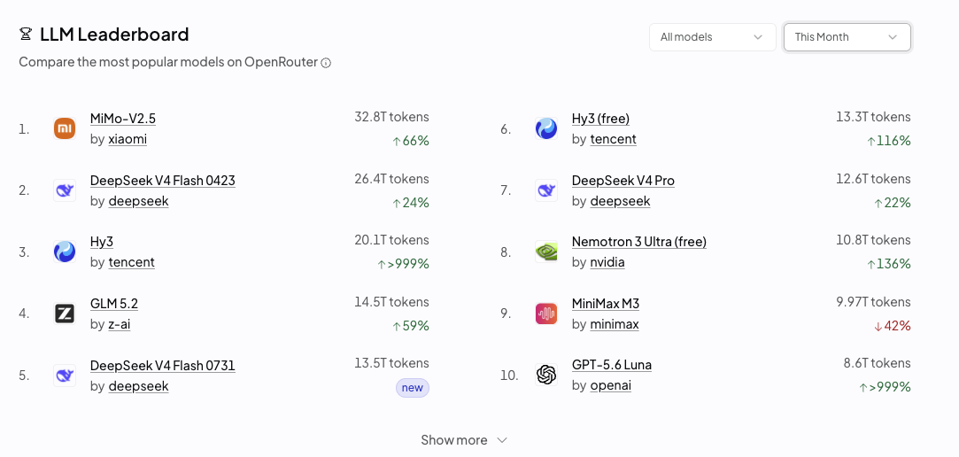The height and width of the screenshot is (457, 959).
Task: Open the MiniMax M3 model link
Action: point(606,304)
